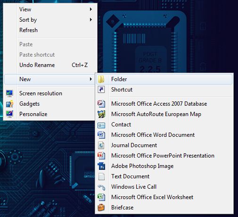Image resolution: width=238 pixels, height=217 pixels.
Task: Click the Word Document icon
Action: [101, 135]
